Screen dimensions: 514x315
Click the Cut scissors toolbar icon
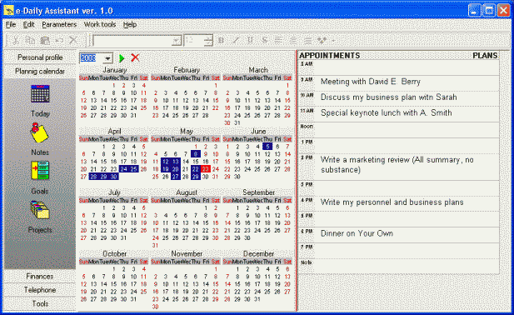point(15,40)
